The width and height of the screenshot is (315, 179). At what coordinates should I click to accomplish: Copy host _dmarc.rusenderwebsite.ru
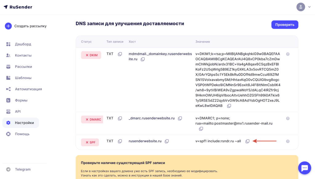click(x=180, y=118)
